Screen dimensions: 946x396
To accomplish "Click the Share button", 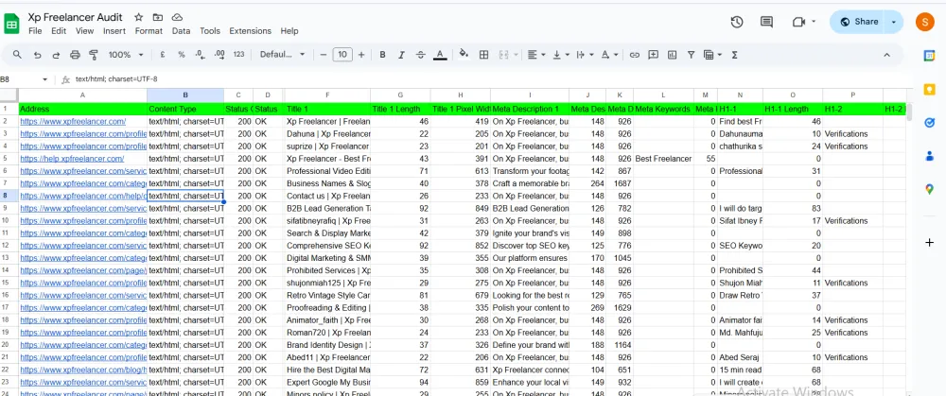I will 858,22.
